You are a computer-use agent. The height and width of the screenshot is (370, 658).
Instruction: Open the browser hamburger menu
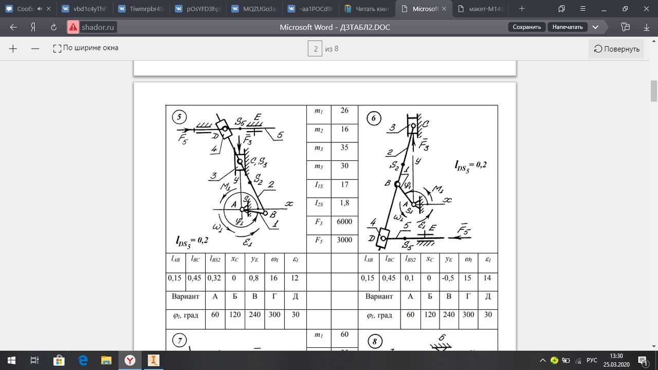(x=582, y=9)
